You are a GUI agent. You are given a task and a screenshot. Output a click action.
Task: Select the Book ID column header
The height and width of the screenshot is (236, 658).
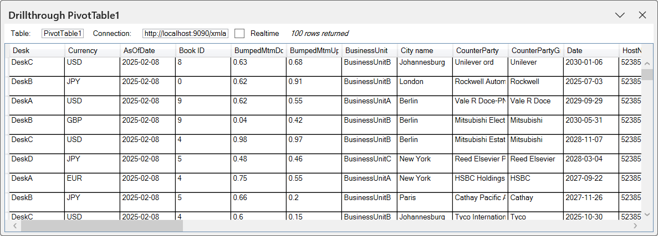pos(203,50)
